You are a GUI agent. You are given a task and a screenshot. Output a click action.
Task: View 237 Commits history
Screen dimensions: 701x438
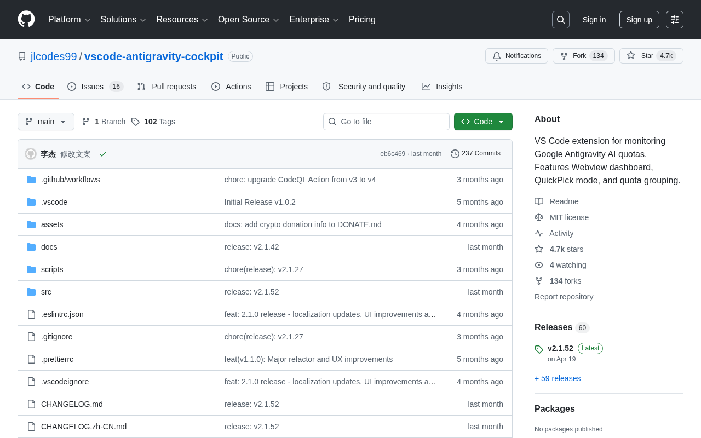(476, 154)
